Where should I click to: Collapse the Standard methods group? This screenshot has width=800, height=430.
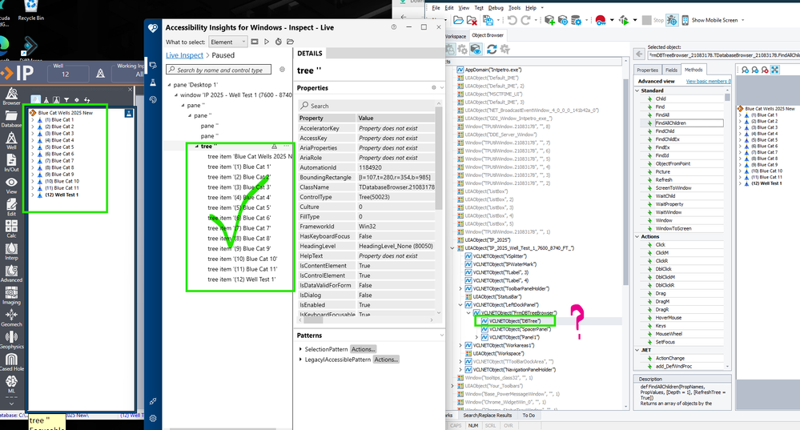click(x=637, y=90)
